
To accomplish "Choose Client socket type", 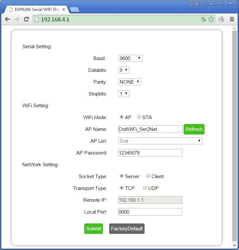I will pyautogui.click(x=148, y=176).
